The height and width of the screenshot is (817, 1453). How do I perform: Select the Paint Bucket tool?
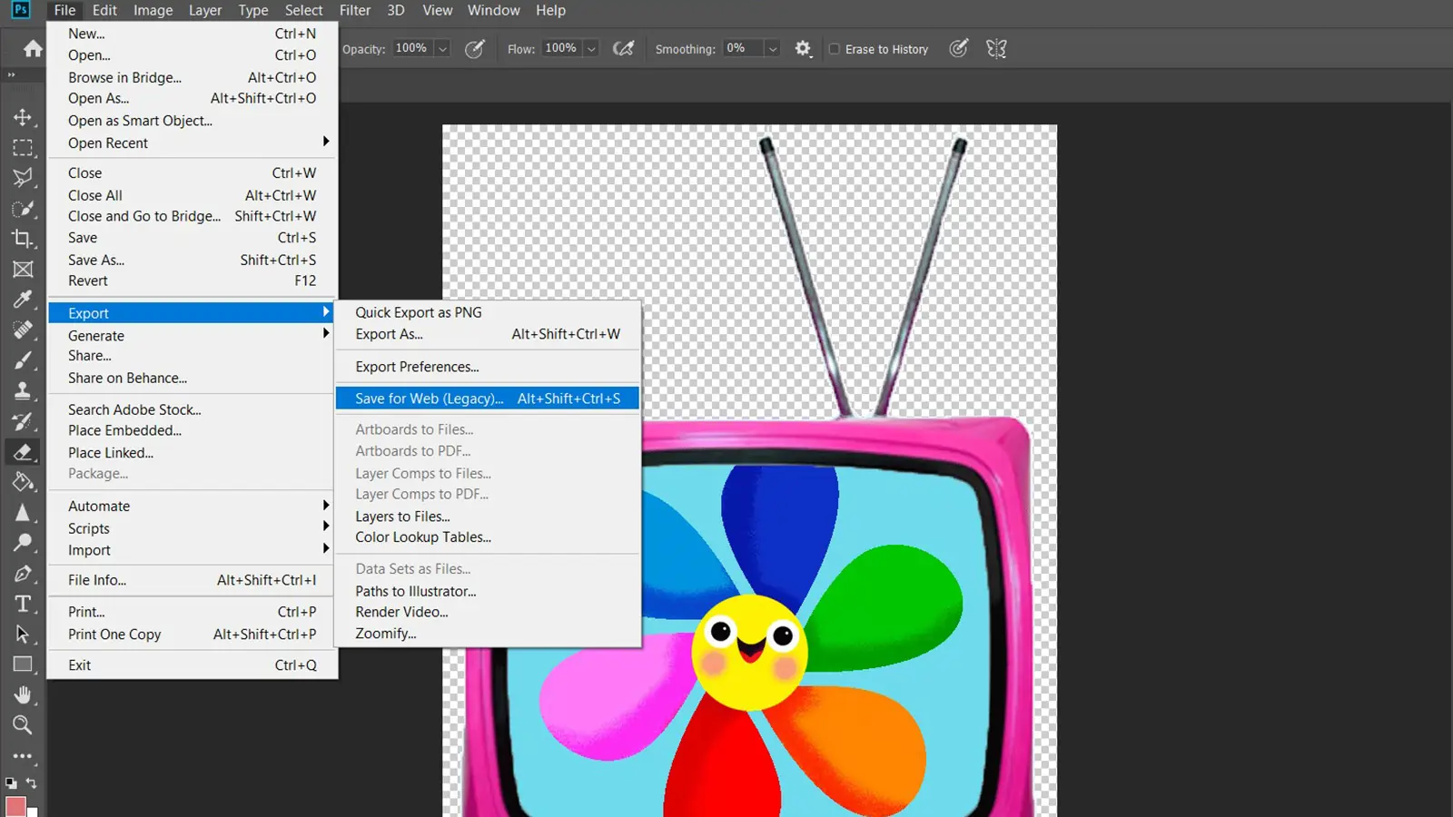pos(23,482)
